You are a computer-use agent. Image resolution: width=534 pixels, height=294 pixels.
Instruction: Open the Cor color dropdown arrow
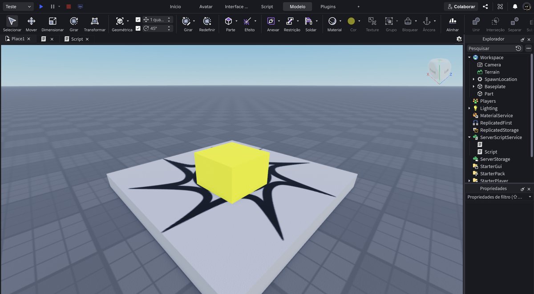point(359,21)
